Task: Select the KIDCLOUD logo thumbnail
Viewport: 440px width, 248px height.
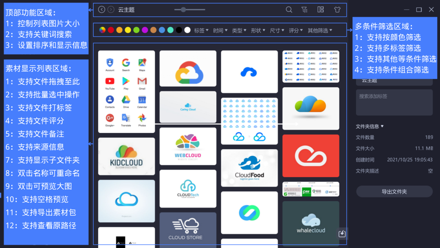Action: [x=127, y=157]
